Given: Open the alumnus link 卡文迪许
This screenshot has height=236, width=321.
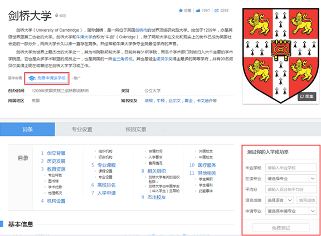Looking at the screenshot, I should tap(205, 101).
